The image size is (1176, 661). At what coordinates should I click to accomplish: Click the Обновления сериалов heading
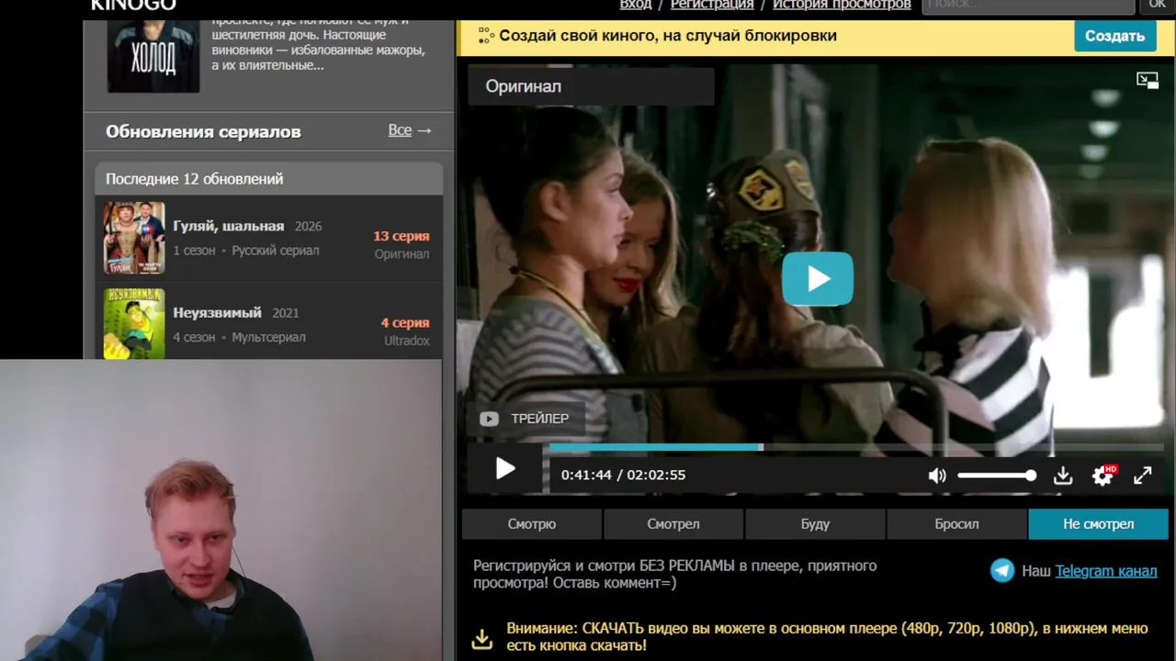203,131
